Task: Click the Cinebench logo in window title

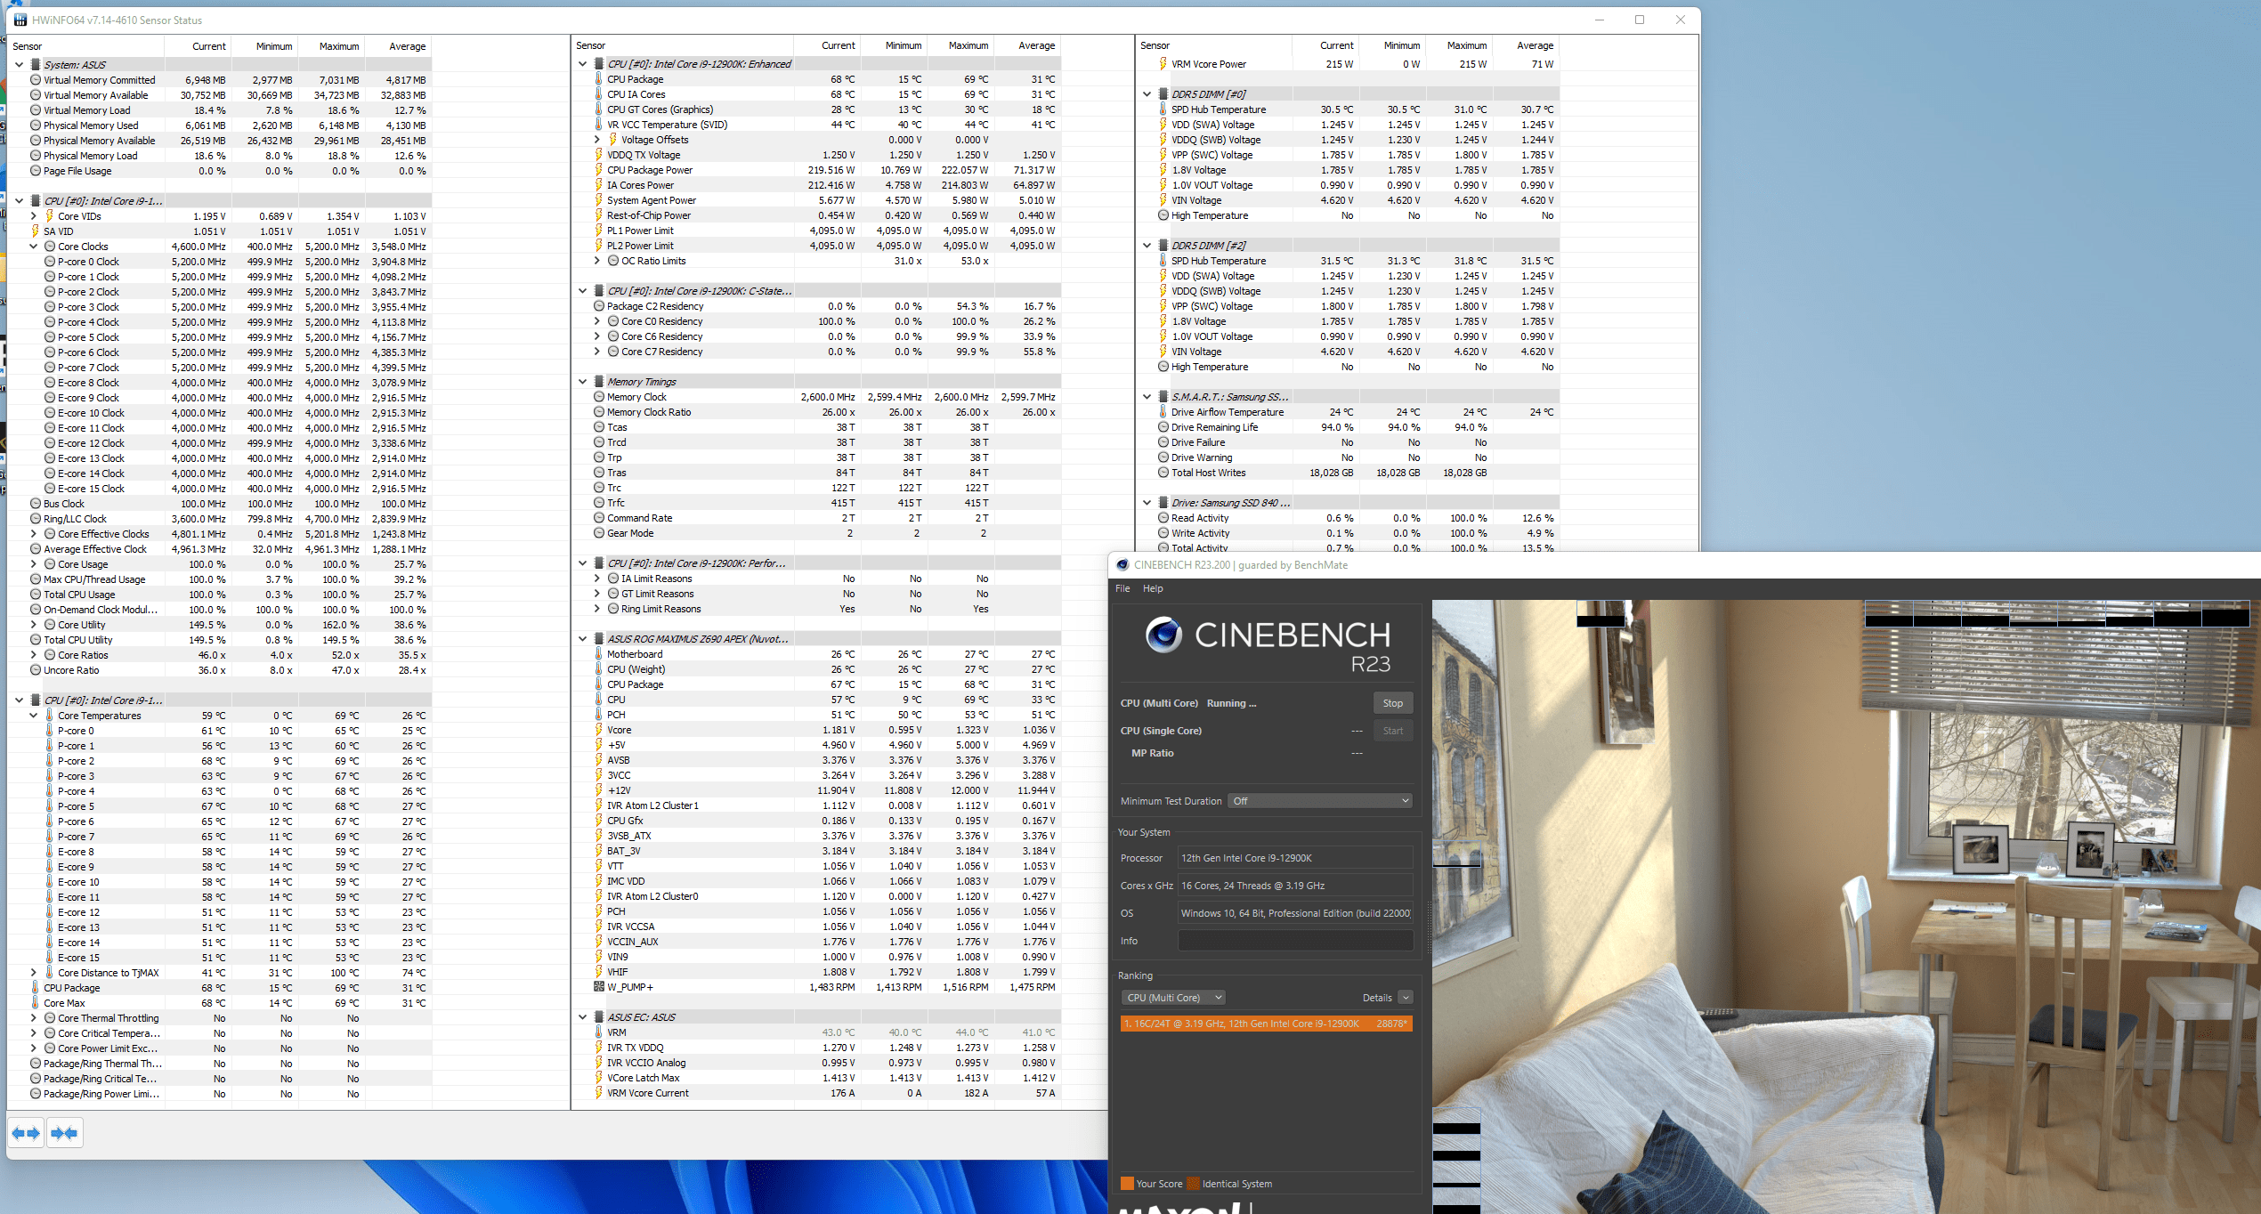Action: 1122,565
